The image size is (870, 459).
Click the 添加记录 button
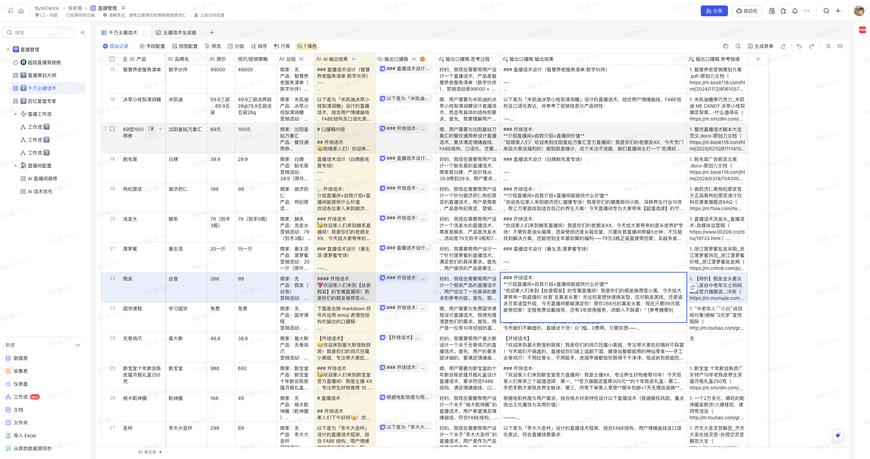tap(116, 46)
